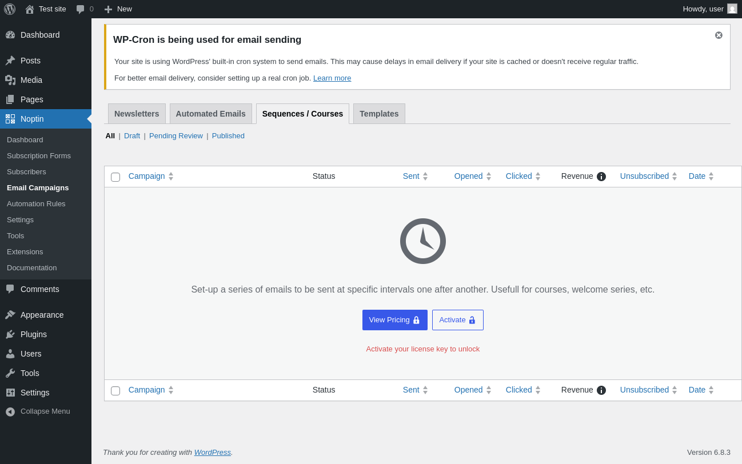Open the Test site home icon
Viewport: 742px width, 464px height.
pyautogui.click(x=30, y=9)
